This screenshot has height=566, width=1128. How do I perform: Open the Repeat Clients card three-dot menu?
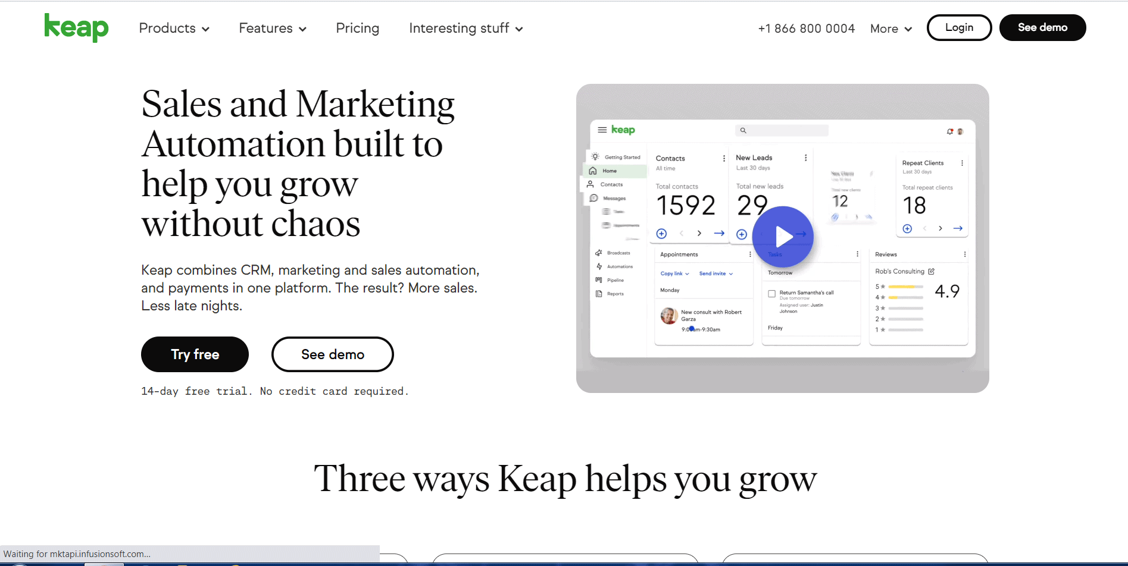962,163
